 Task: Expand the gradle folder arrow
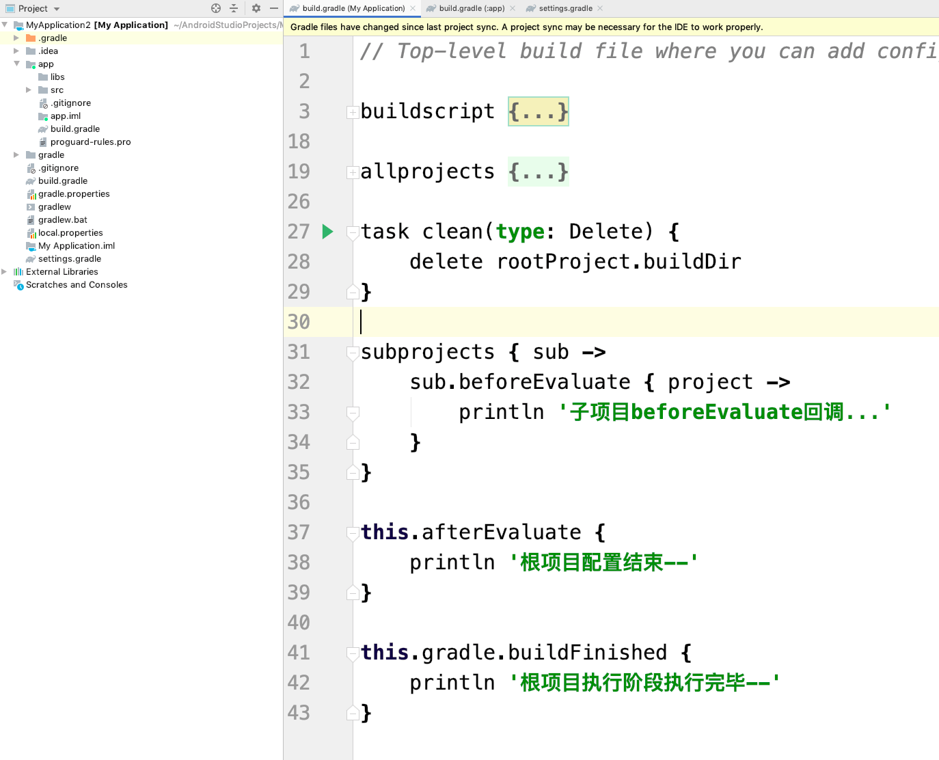(16, 155)
